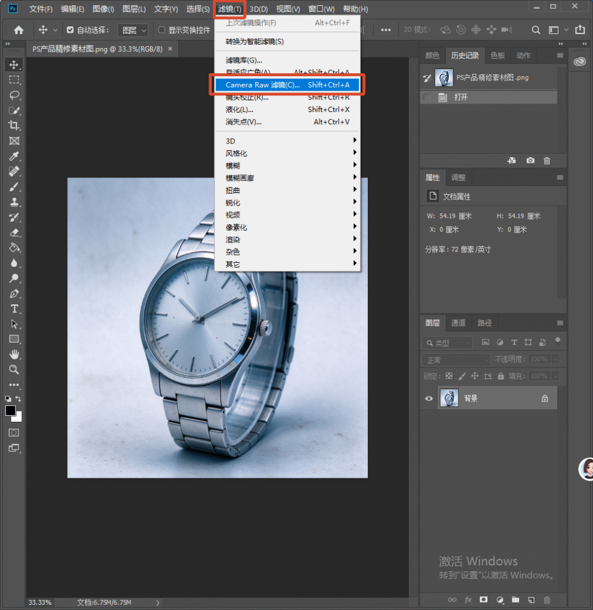Select the Brush tool
This screenshot has height=610, width=593.
pos(14,186)
